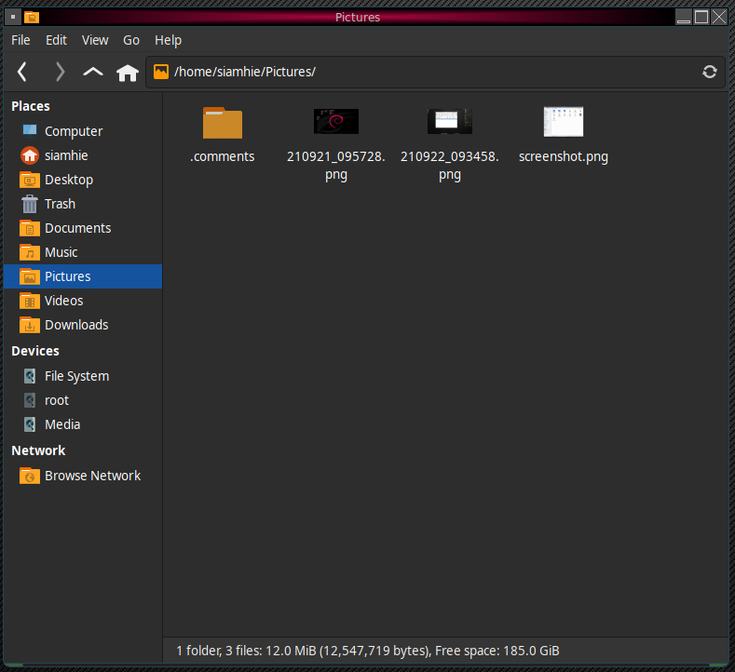735x672 pixels.
Task: Click the Documents label in sidebar
Action: [78, 228]
